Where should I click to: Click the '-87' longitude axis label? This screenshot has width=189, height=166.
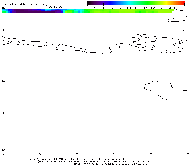pos(39,154)
